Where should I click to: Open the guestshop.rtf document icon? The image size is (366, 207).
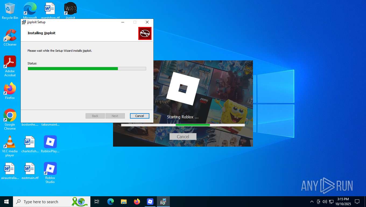coord(50,11)
